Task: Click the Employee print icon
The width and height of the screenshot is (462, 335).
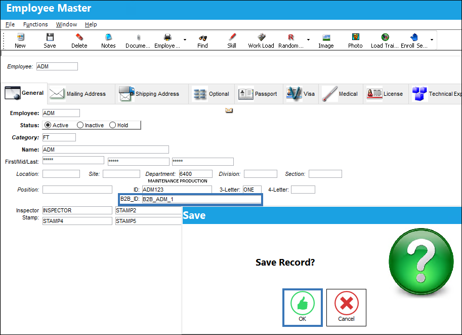Action: [167, 37]
